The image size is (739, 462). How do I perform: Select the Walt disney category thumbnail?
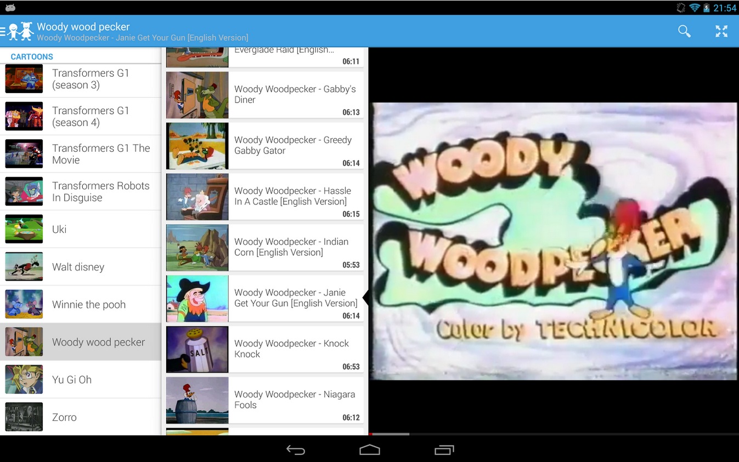tap(24, 267)
